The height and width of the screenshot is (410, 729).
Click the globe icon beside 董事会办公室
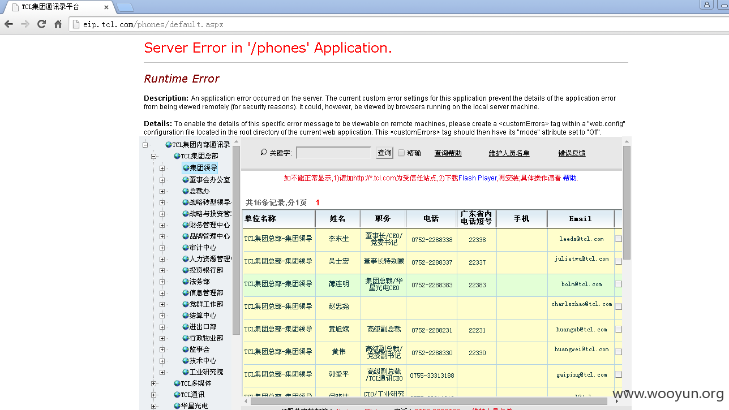(x=186, y=179)
